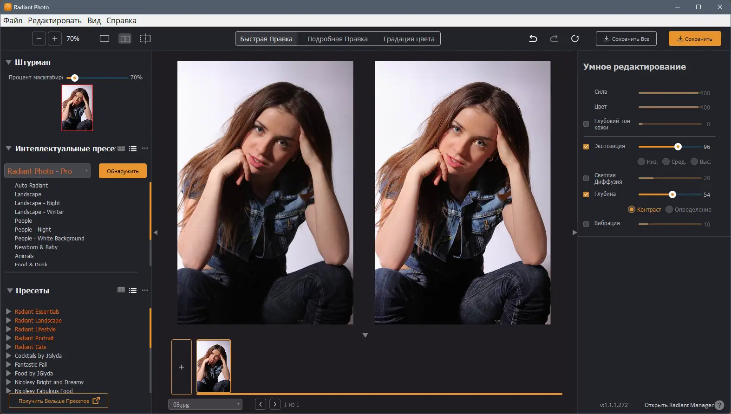Click the Глубина slider handle
The image size is (731, 414).
(x=672, y=194)
